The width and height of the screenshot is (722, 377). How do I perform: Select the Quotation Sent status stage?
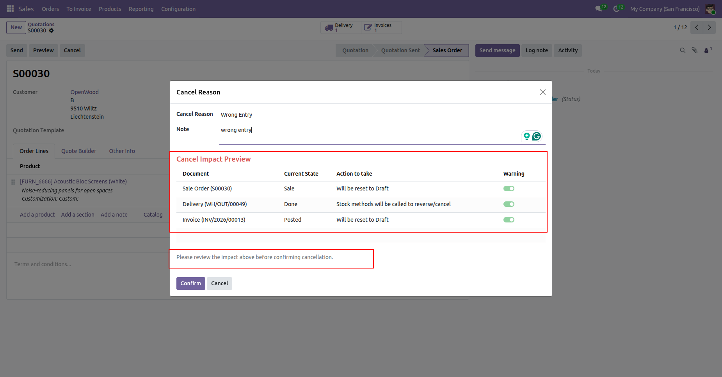pyautogui.click(x=400, y=50)
